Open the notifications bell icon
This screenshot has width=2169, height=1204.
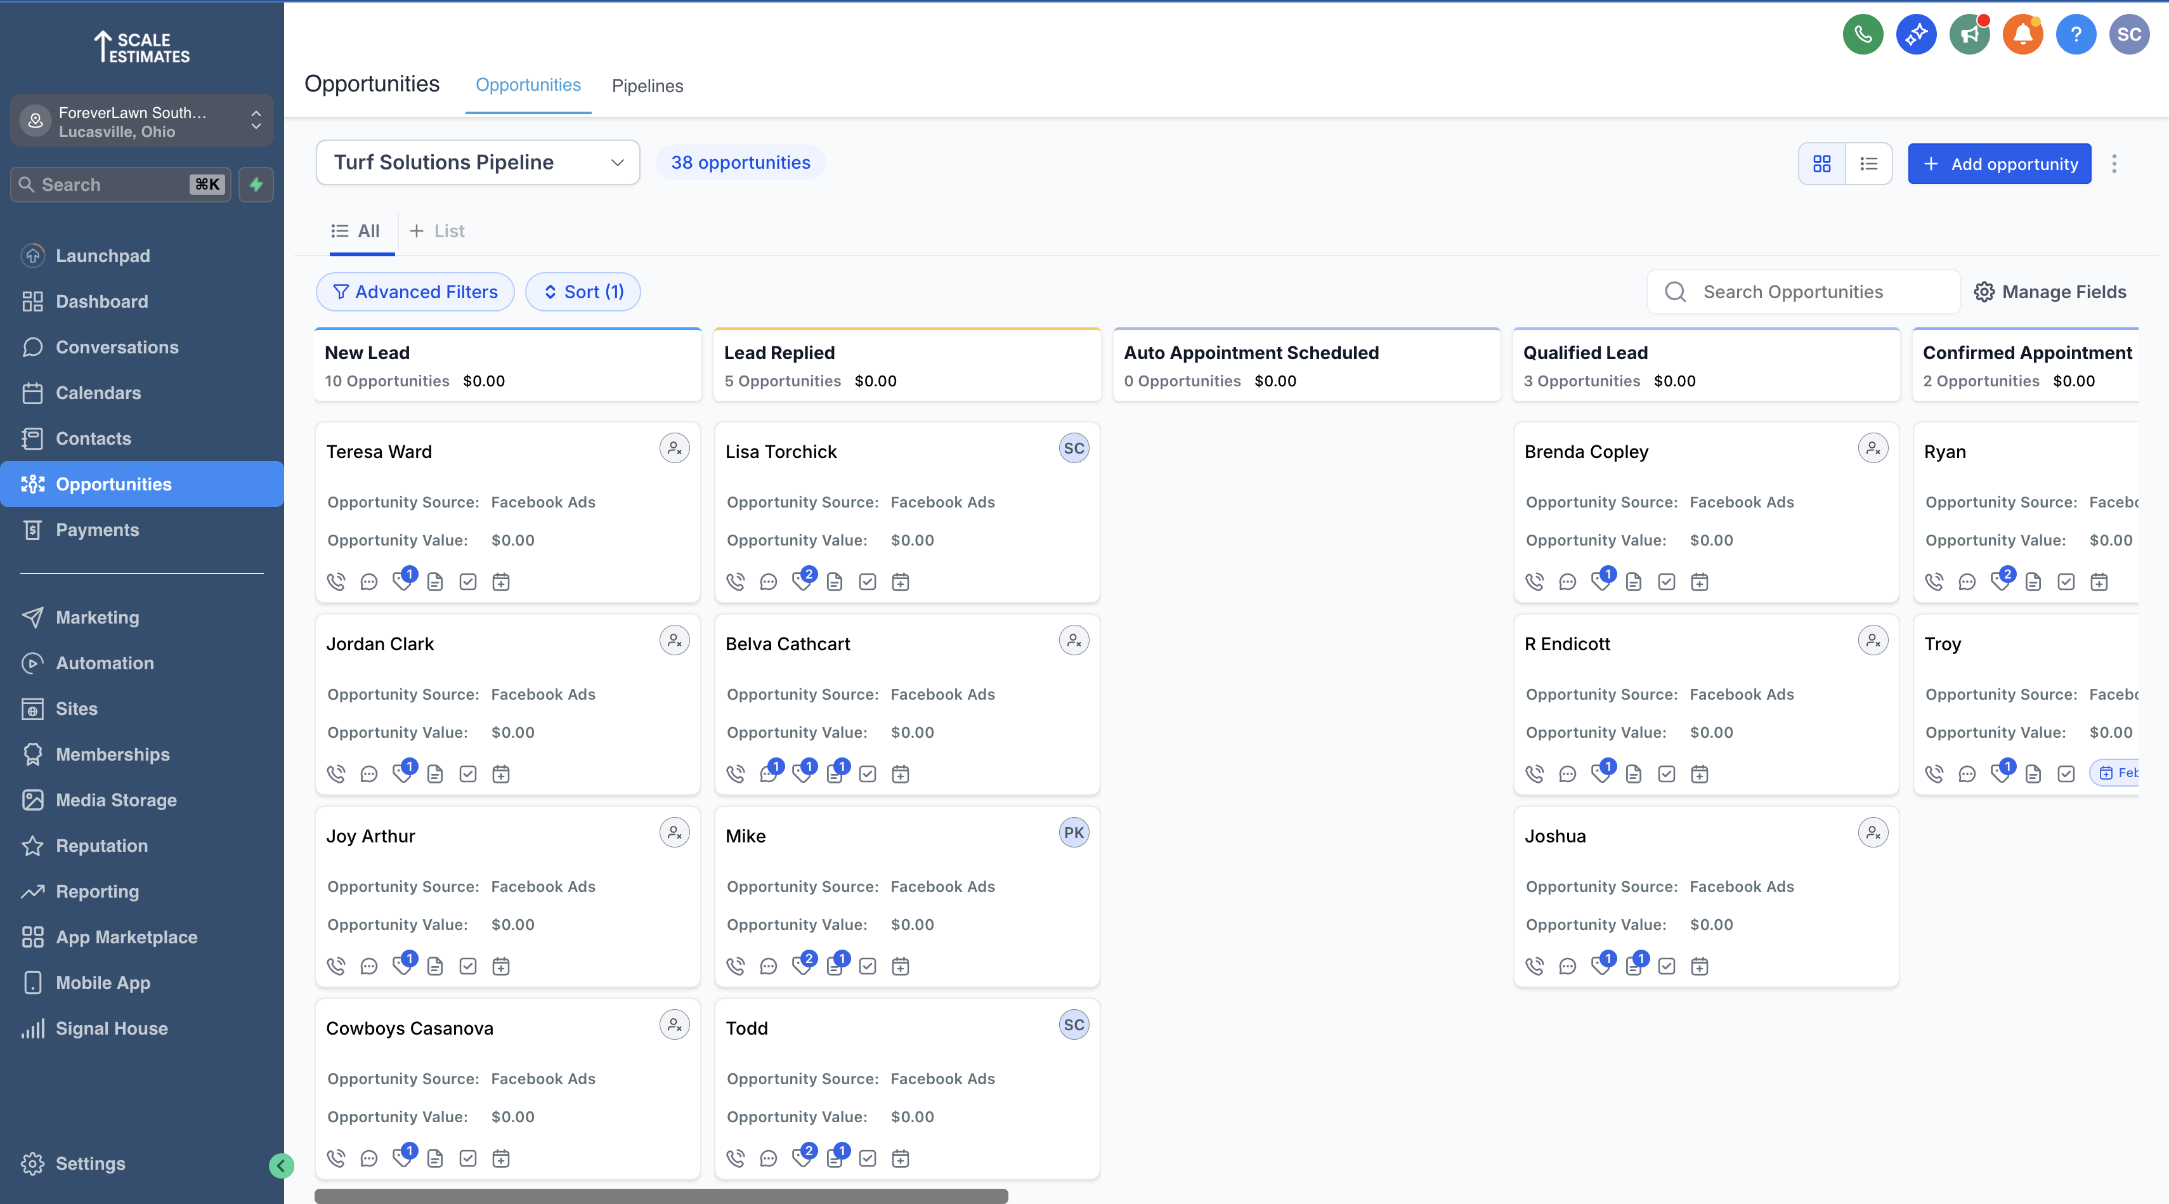point(2022,34)
